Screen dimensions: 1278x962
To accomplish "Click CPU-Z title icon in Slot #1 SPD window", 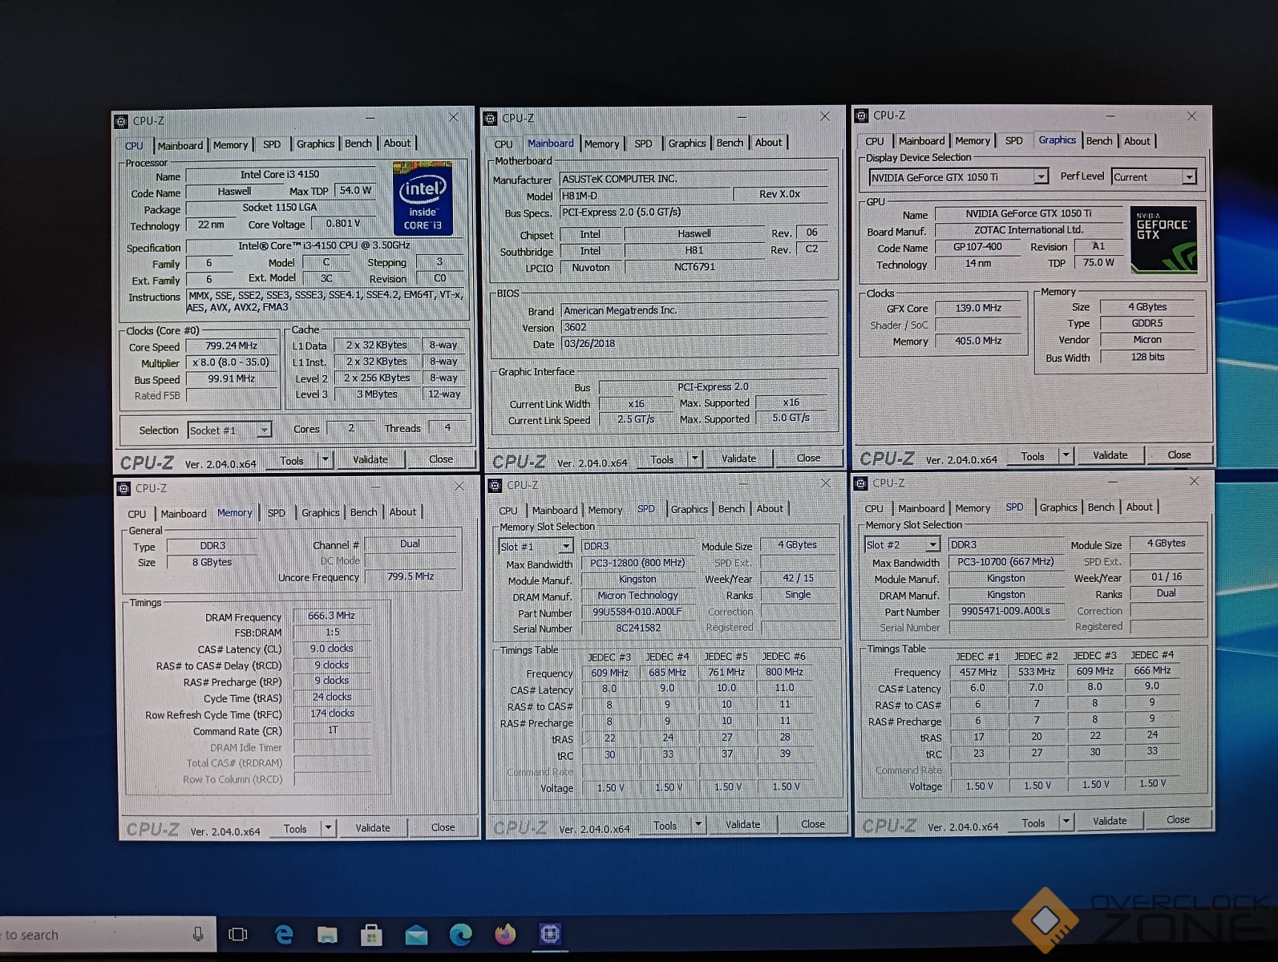I will pyautogui.click(x=495, y=485).
